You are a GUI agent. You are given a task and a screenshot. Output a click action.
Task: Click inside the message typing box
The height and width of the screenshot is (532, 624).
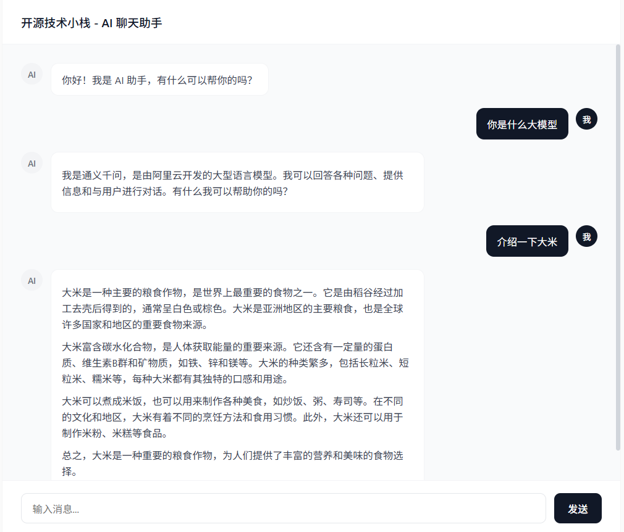(284, 508)
